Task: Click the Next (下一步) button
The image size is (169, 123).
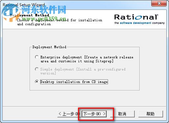Action: click(x=94, y=114)
